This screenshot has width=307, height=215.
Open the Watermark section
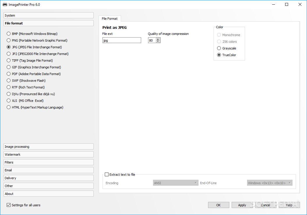click(49, 154)
